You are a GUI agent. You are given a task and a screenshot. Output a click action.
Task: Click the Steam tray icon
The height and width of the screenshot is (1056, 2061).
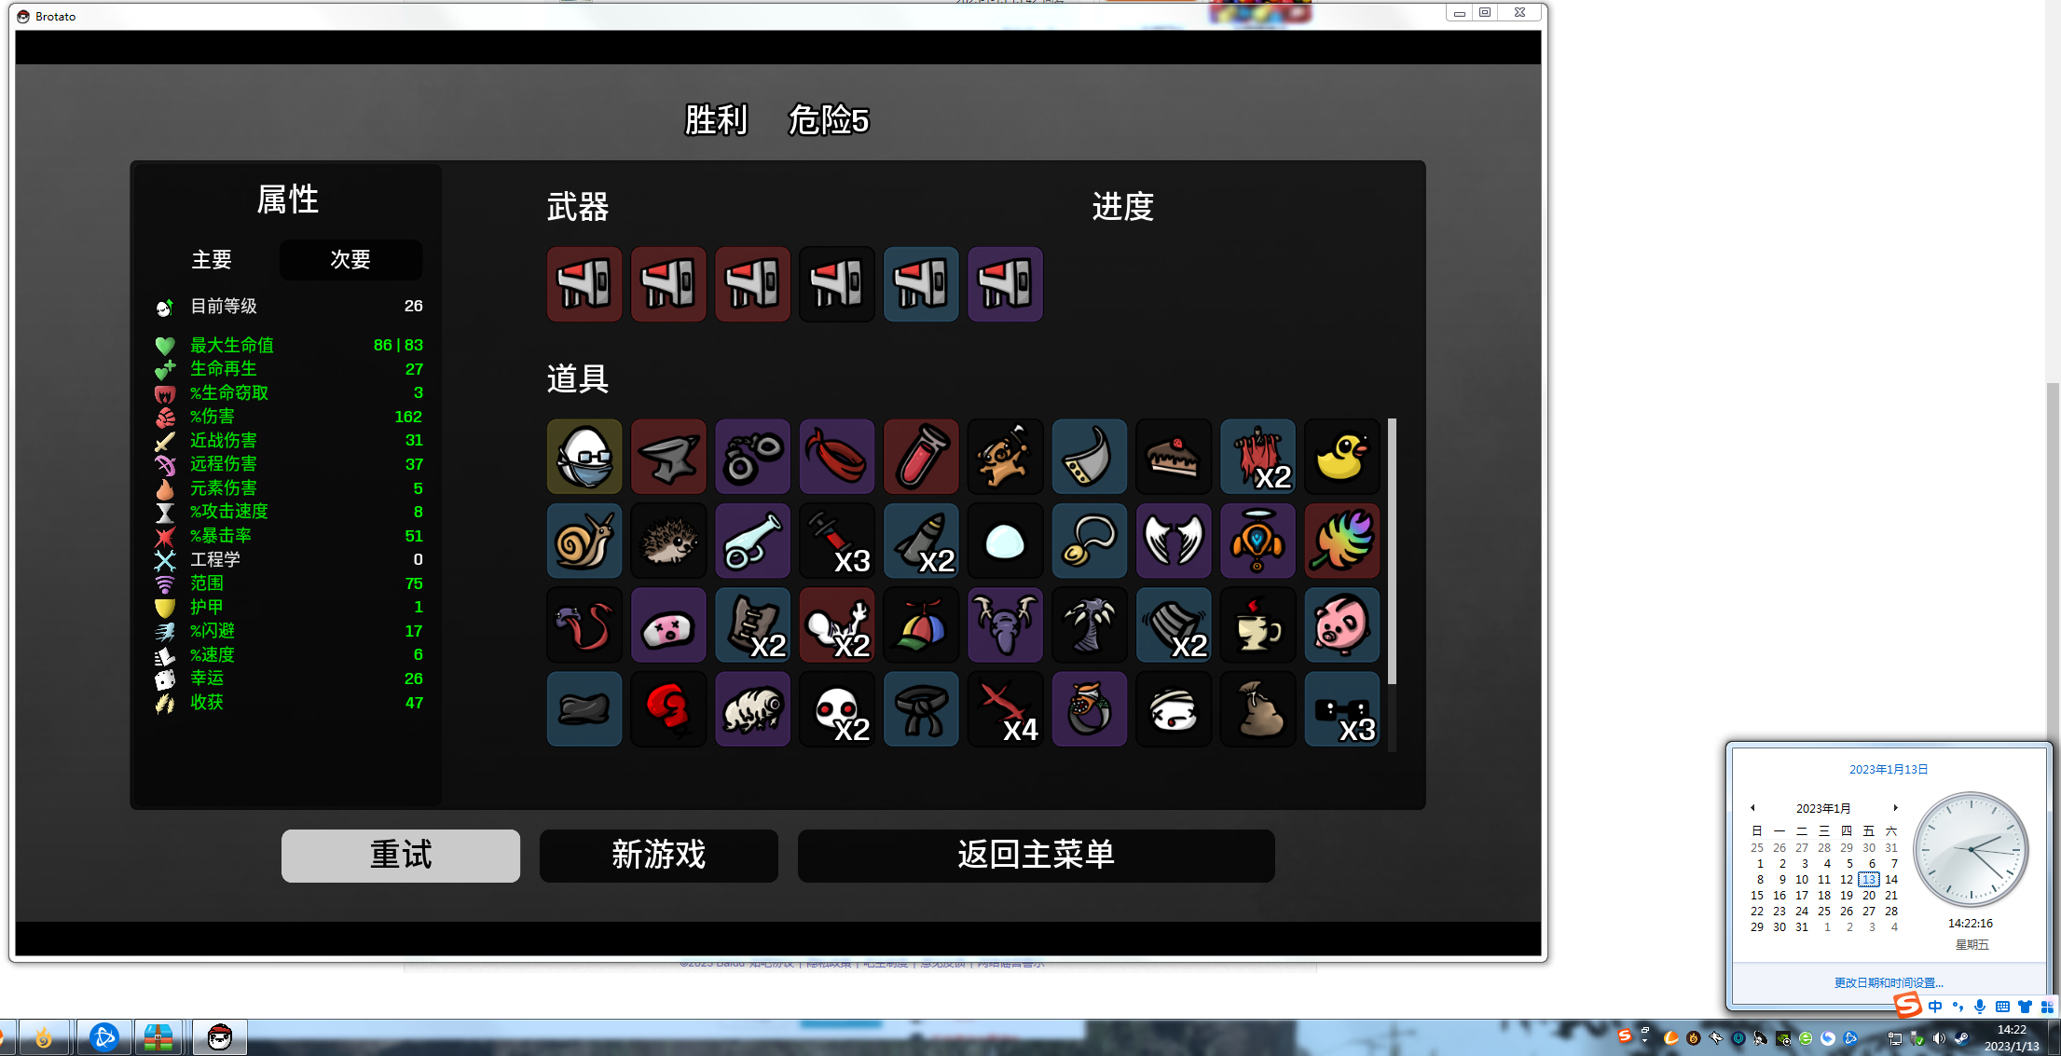(x=1961, y=1038)
